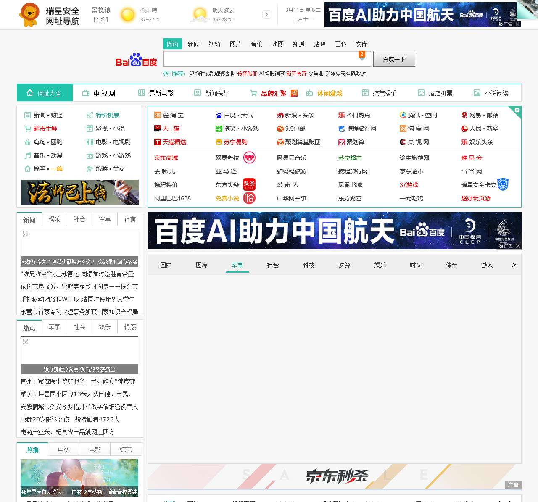This screenshot has width=538, height=502.
Task: Open the 37游戏 link
Action: [409, 185]
